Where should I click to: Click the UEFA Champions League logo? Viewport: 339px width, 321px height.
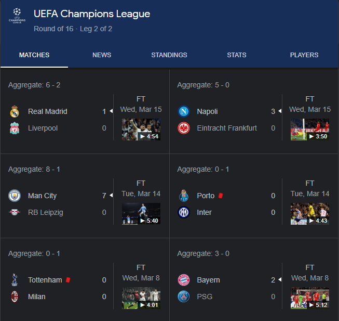point(17,17)
